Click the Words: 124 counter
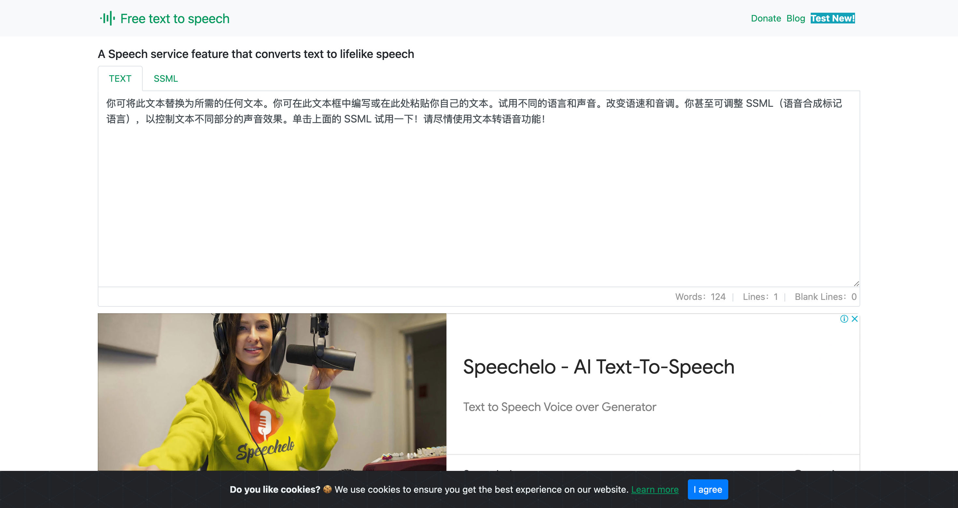 pos(700,297)
